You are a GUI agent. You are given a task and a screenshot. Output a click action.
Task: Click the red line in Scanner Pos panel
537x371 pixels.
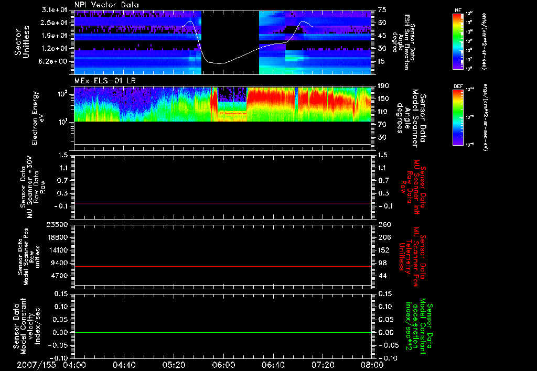click(x=223, y=266)
